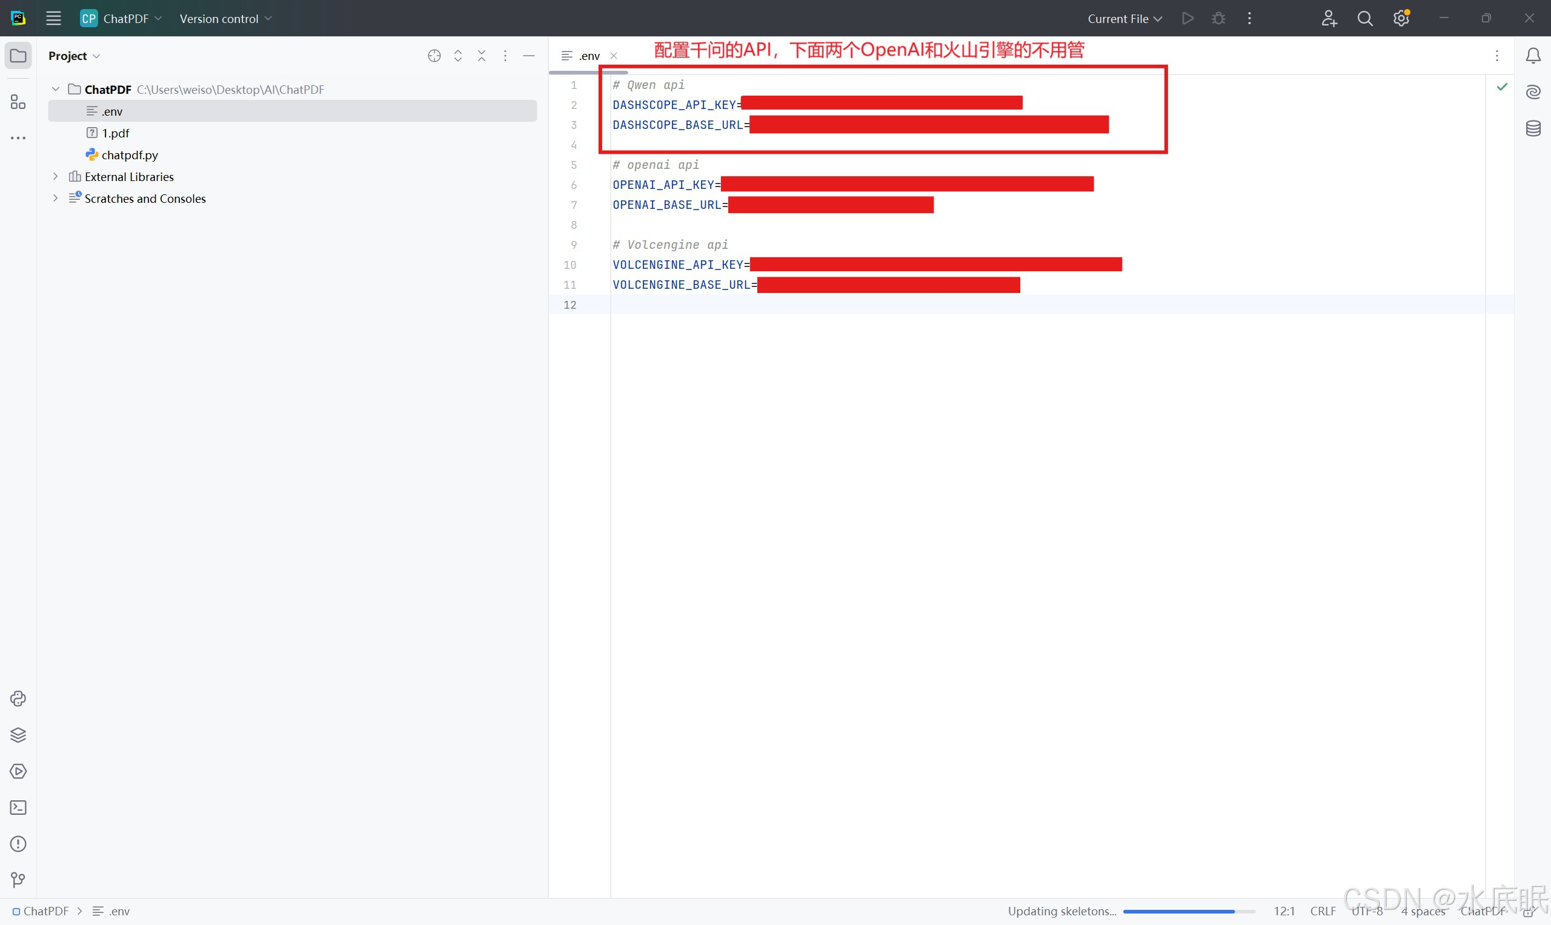Toggle read-only lock in status bar
The width and height of the screenshot is (1551, 925).
tap(1528, 912)
